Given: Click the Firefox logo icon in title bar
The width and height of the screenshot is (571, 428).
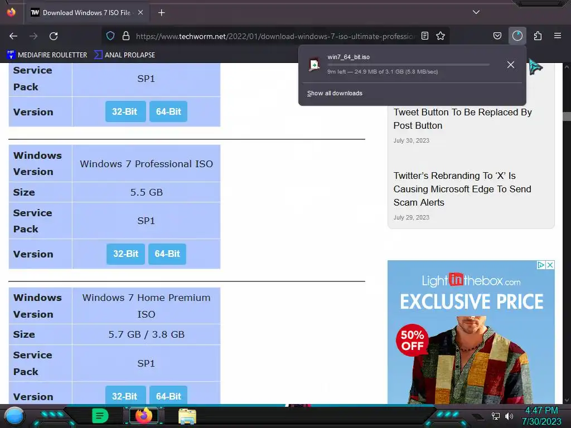Looking at the screenshot, I should 11,12.
